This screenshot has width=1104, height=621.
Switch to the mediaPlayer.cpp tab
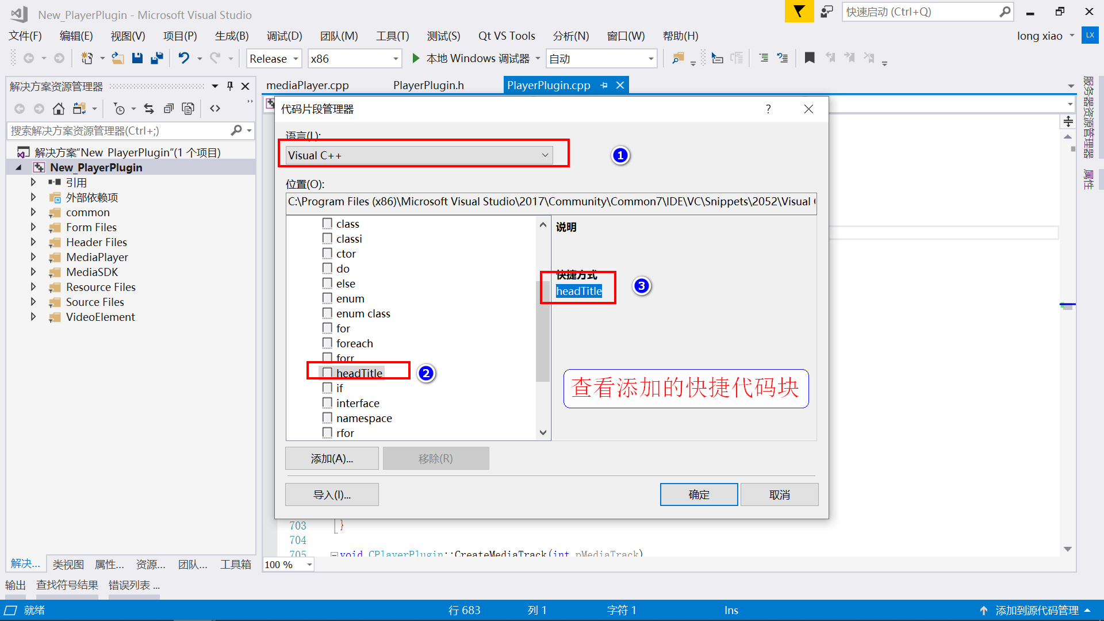[308, 85]
